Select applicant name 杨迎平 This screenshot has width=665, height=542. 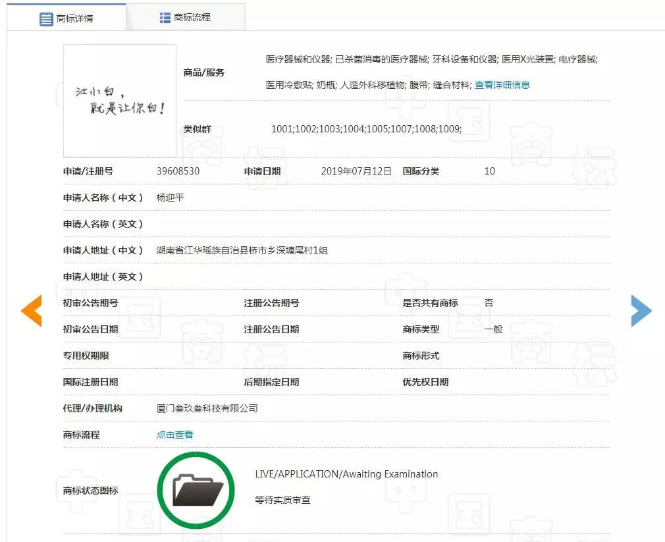click(170, 197)
